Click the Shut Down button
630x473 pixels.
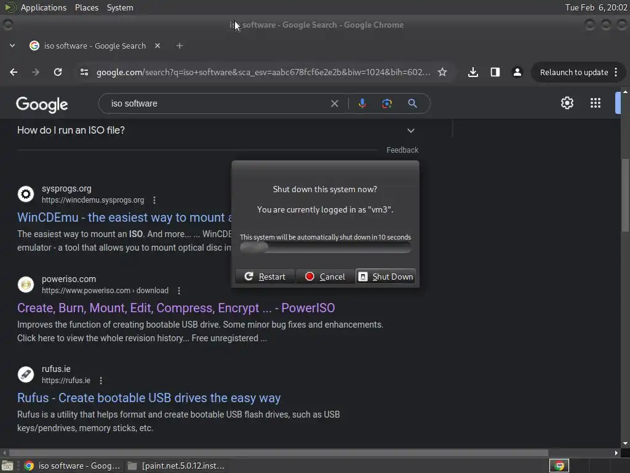point(386,277)
